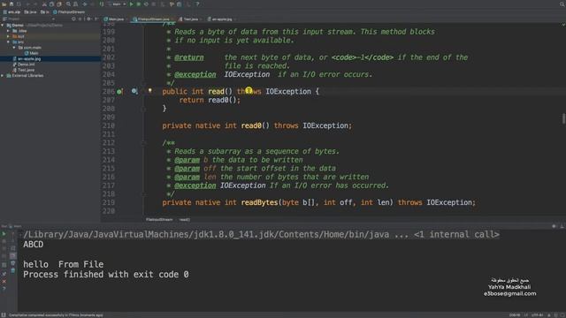Click the 'Process finished with exit code 0' line

click(106, 275)
